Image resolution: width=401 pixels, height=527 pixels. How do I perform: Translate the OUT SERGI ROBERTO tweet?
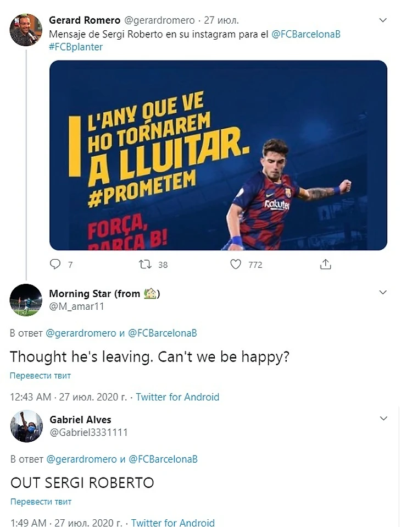(x=41, y=502)
